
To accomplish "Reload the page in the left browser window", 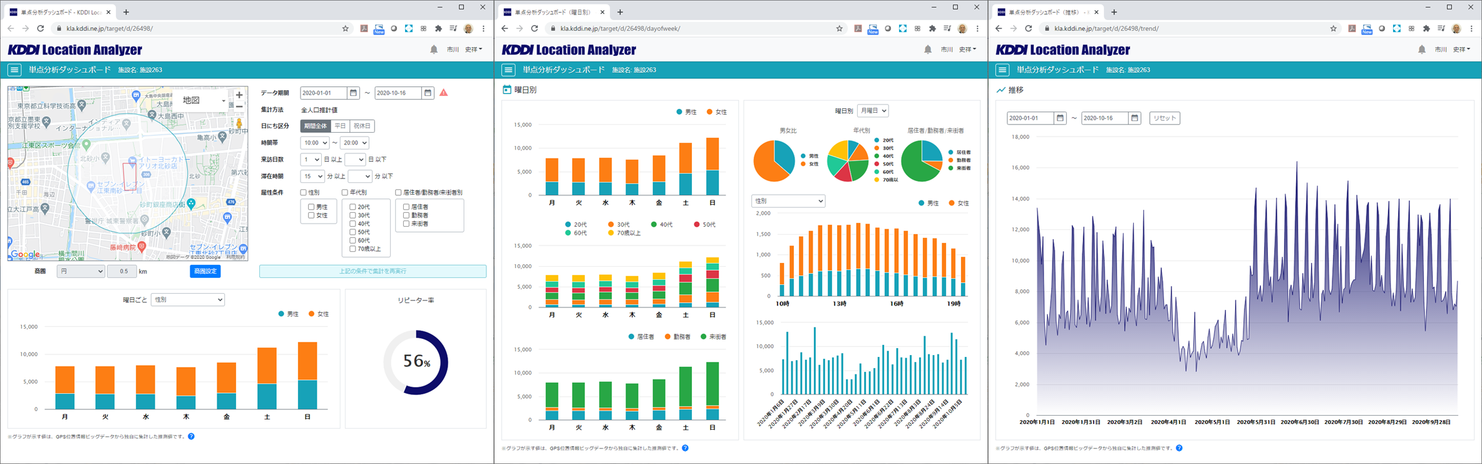I will pyautogui.click(x=41, y=28).
